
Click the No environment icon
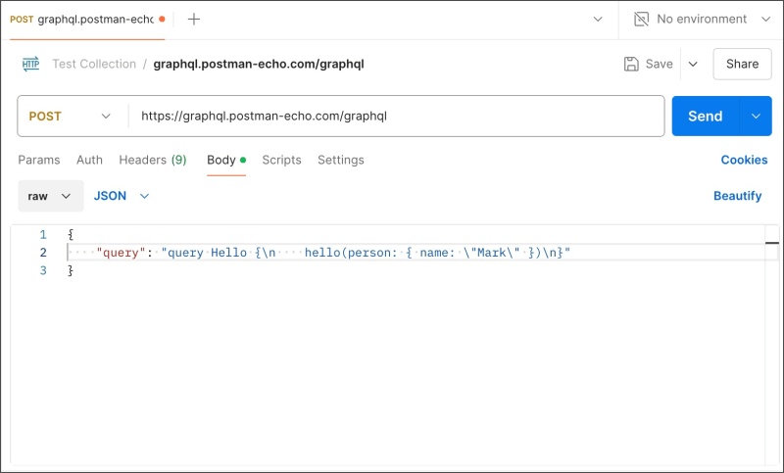(x=641, y=19)
